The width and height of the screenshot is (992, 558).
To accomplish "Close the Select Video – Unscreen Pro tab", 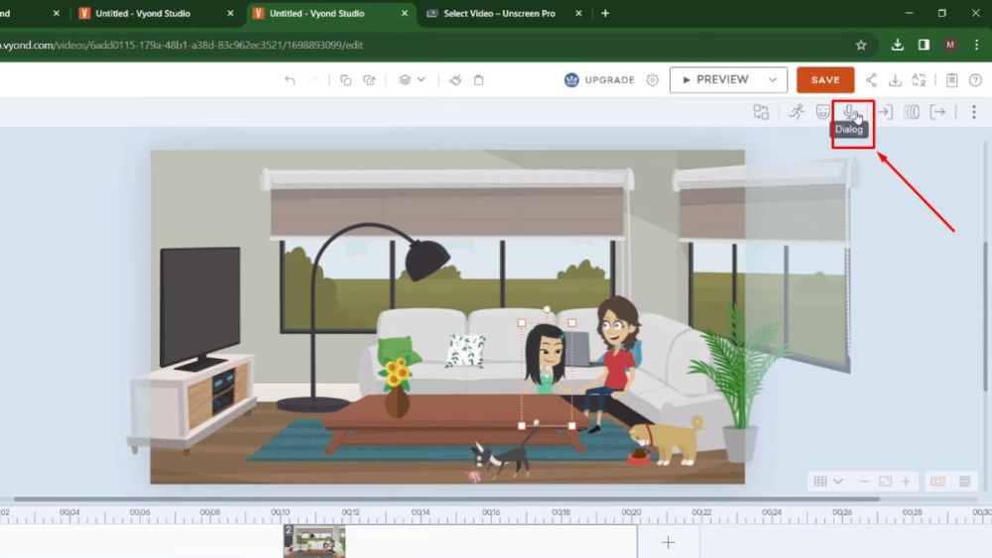I will [x=578, y=13].
